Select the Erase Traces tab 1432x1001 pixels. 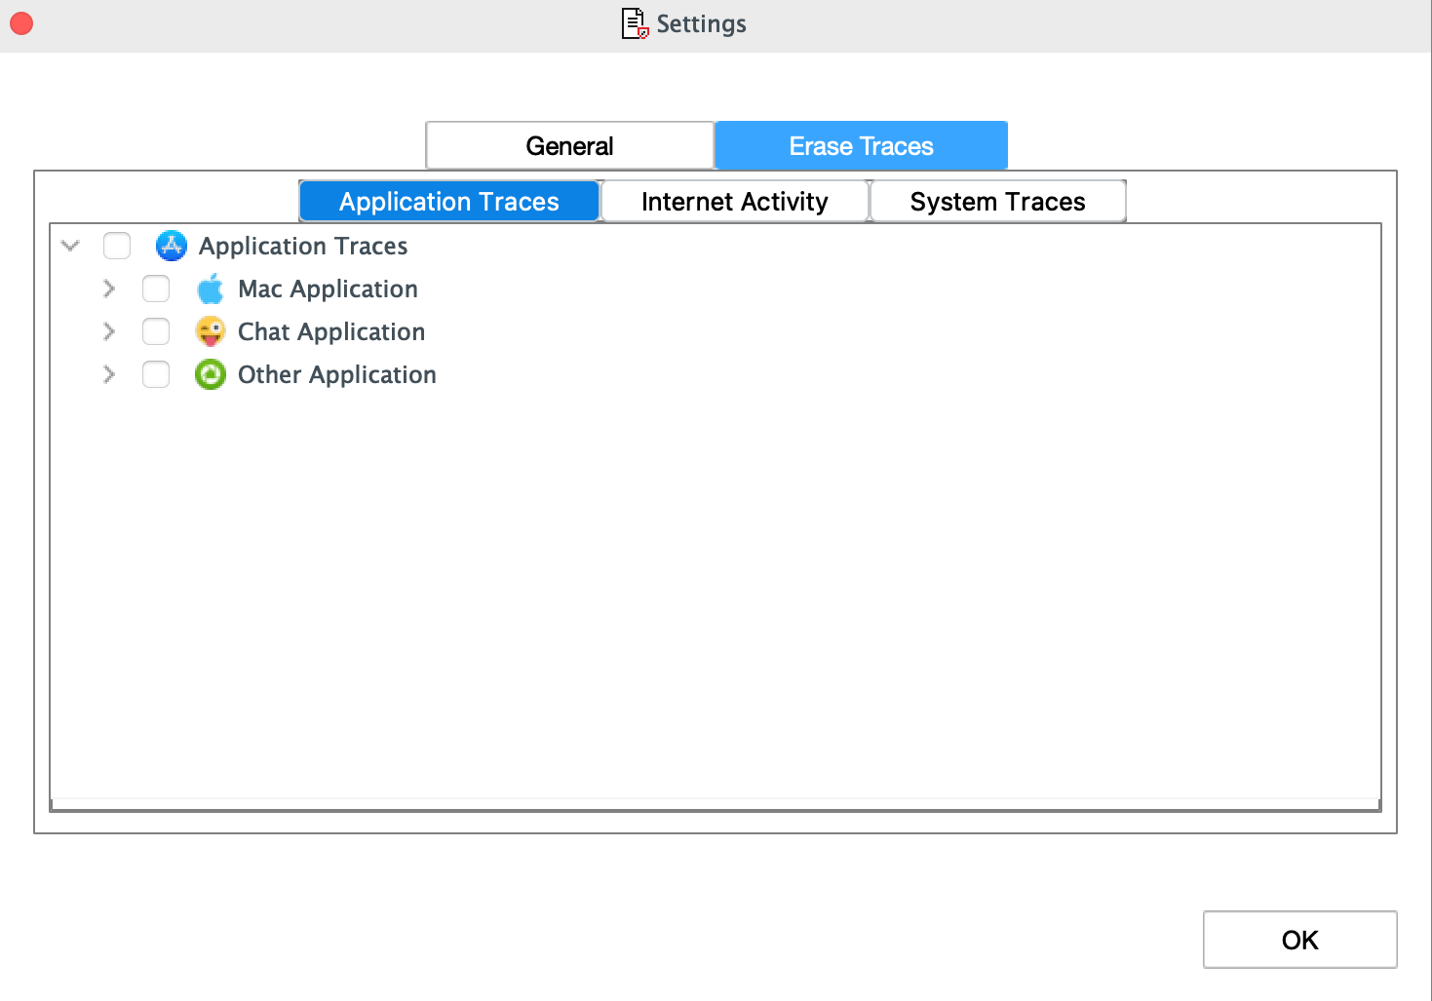(x=862, y=145)
